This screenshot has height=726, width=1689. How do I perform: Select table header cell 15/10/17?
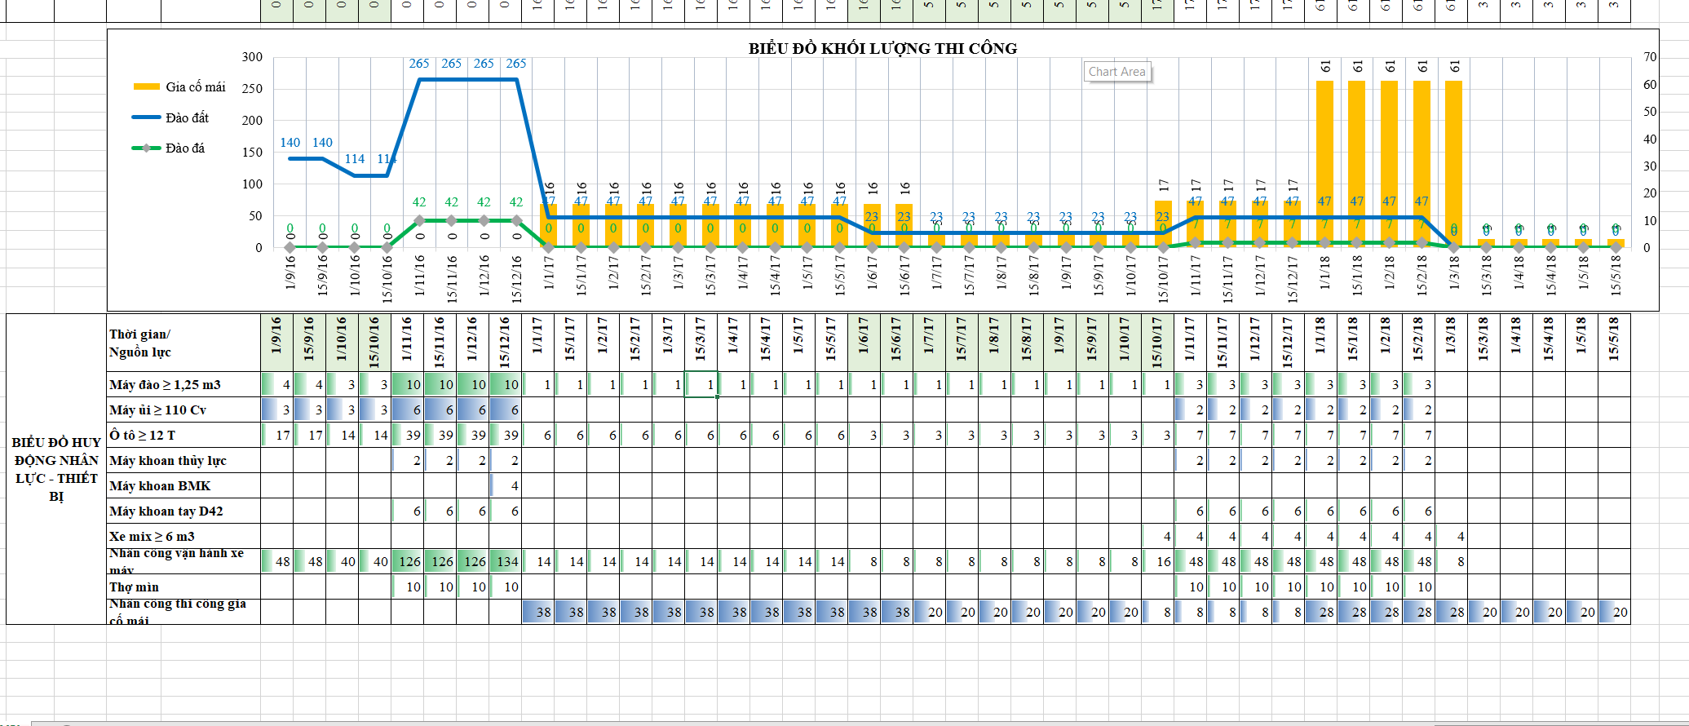click(1158, 343)
